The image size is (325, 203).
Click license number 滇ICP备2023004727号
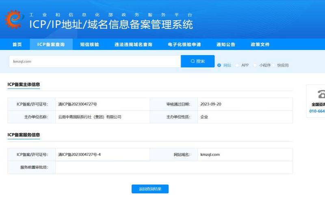[77, 104]
